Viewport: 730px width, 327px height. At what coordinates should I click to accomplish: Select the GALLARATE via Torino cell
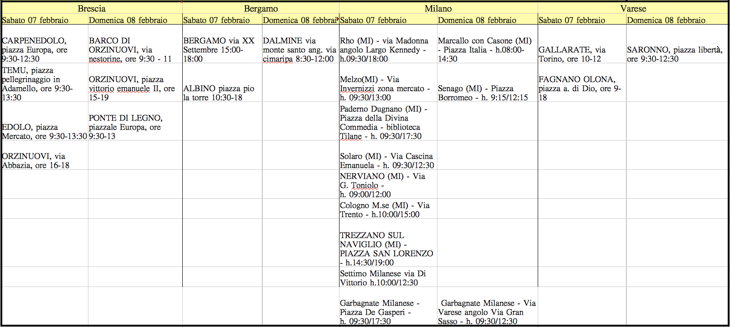coord(582,44)
